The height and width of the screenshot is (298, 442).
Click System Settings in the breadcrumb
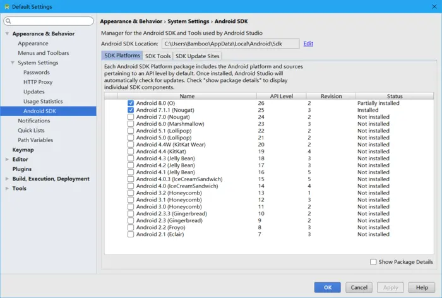(x=188, y=21)
